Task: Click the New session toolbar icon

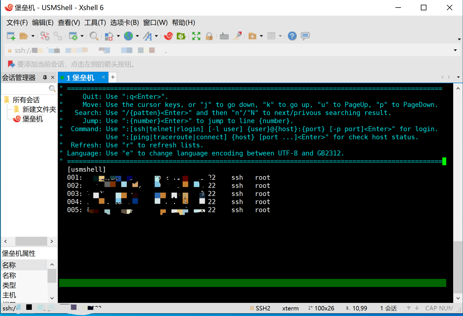Action: point(11,36)
